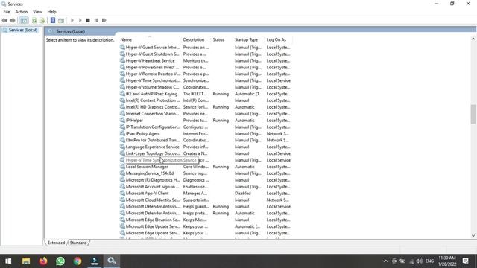Viewport: 477px width, 268px height.
Task: Open WhatsApp from the taskbar
Action: 60,261
